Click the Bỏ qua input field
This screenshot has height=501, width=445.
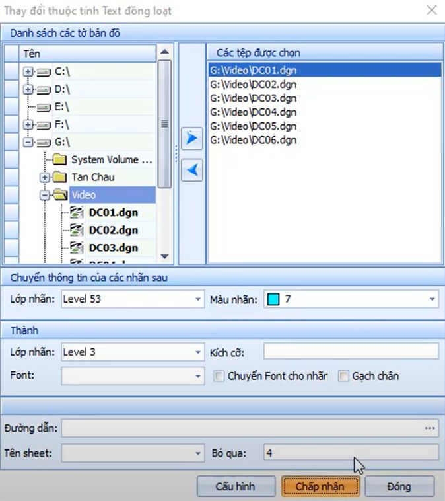[351, 453]
